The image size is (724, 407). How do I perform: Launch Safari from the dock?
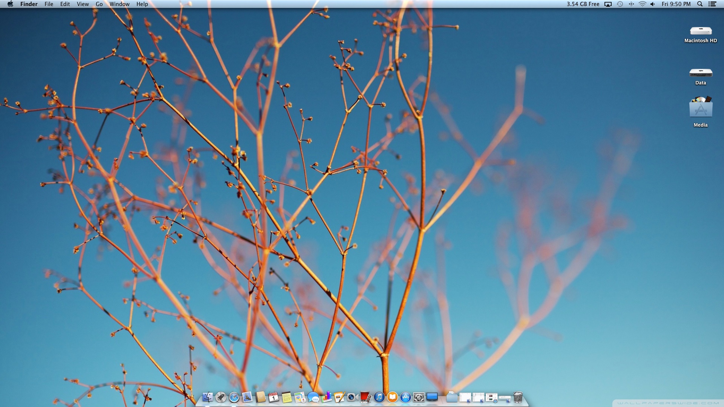pyautogui.click(x=234, y=397)
